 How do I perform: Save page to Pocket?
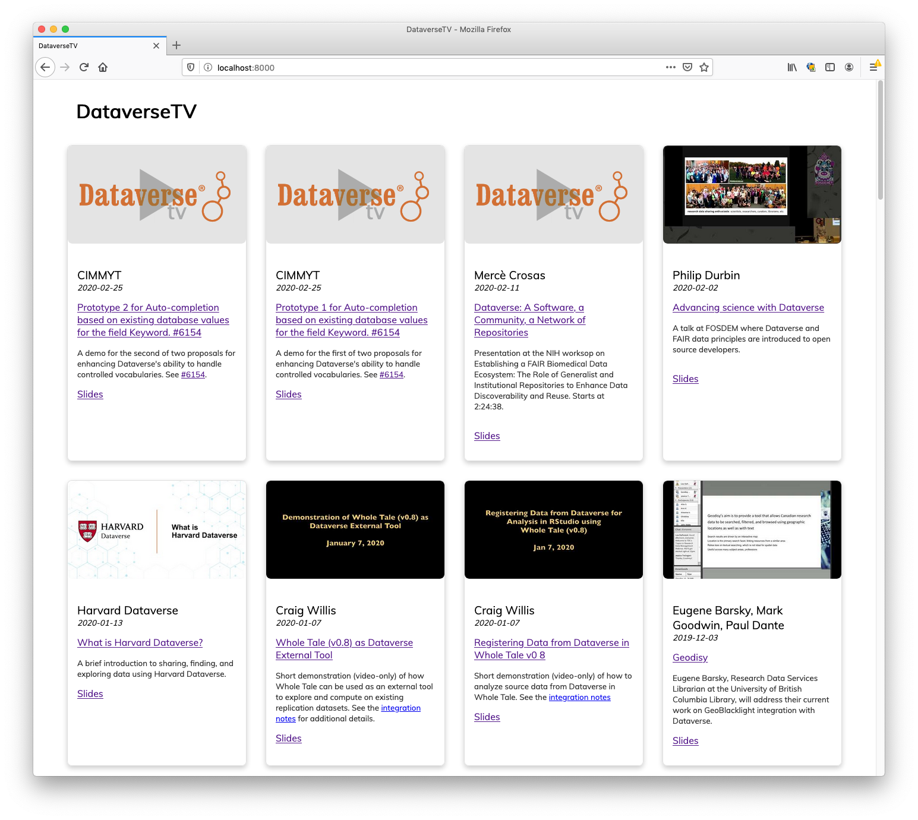tap(687, 67)
